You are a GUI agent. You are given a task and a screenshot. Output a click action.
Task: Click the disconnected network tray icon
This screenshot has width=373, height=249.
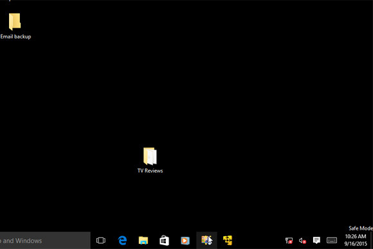[x=289, y=241]
